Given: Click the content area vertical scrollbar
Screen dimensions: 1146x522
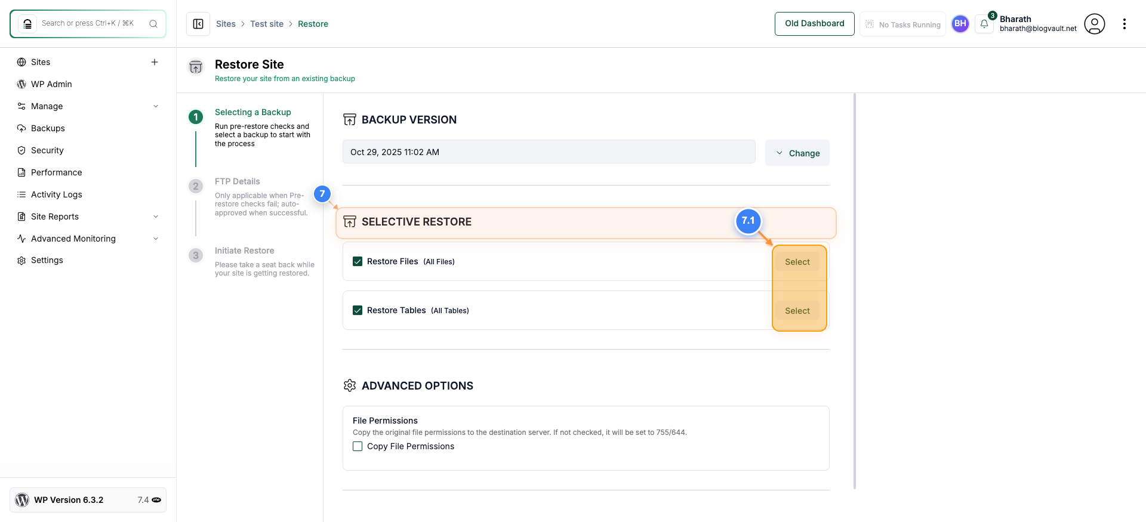Looking at the screenshot, I should [x=855, y=291].
